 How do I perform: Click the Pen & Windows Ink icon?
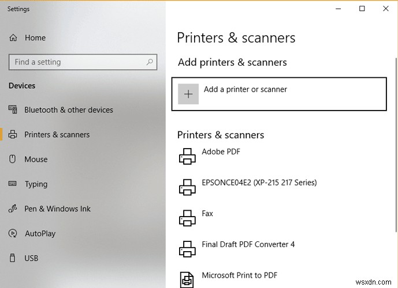(x=13, y=209)
